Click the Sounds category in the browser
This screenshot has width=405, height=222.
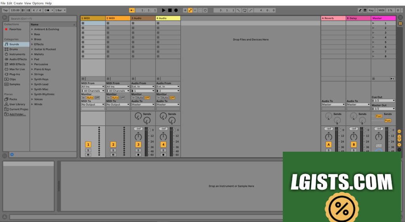coord(17,44)
